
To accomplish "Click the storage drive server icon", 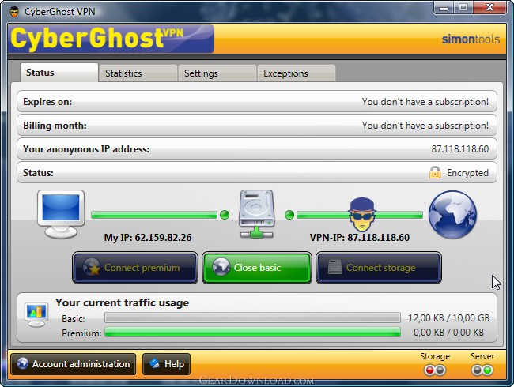I will [x=256, y=214].
